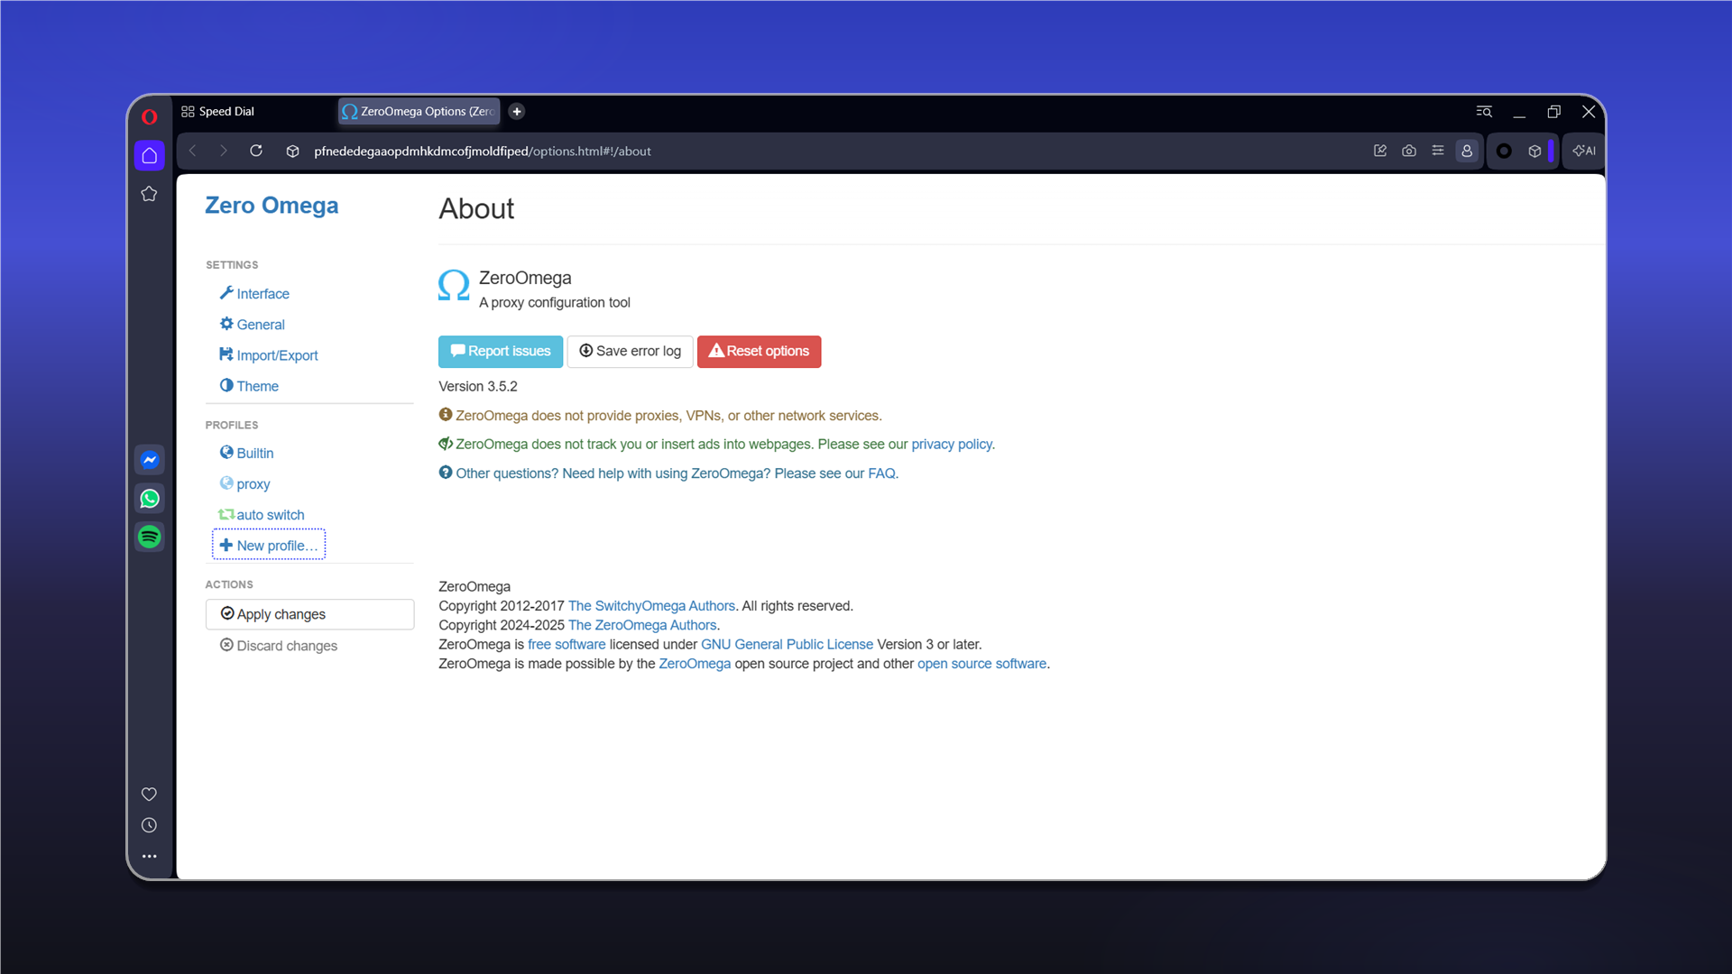Open Messenger in Opera sidebar
Image resolution: width=1732 pixels, height=974 pixels.
150,460
